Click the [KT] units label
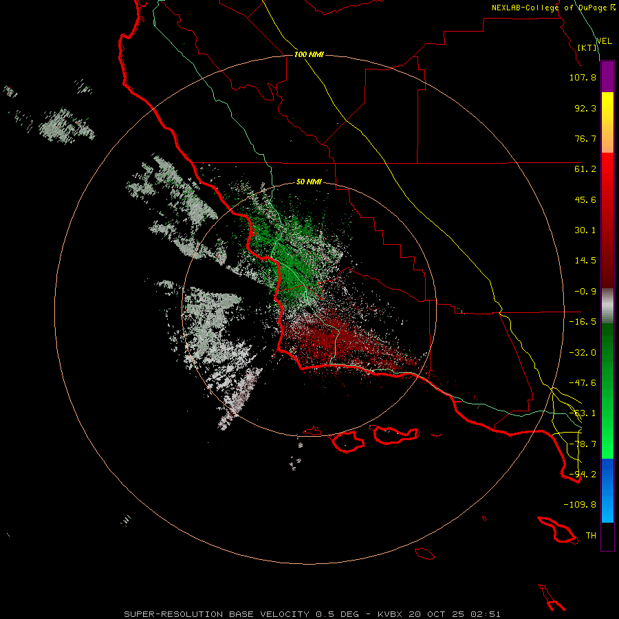Viewport: 619px width, 619px height. coord(587,47)
